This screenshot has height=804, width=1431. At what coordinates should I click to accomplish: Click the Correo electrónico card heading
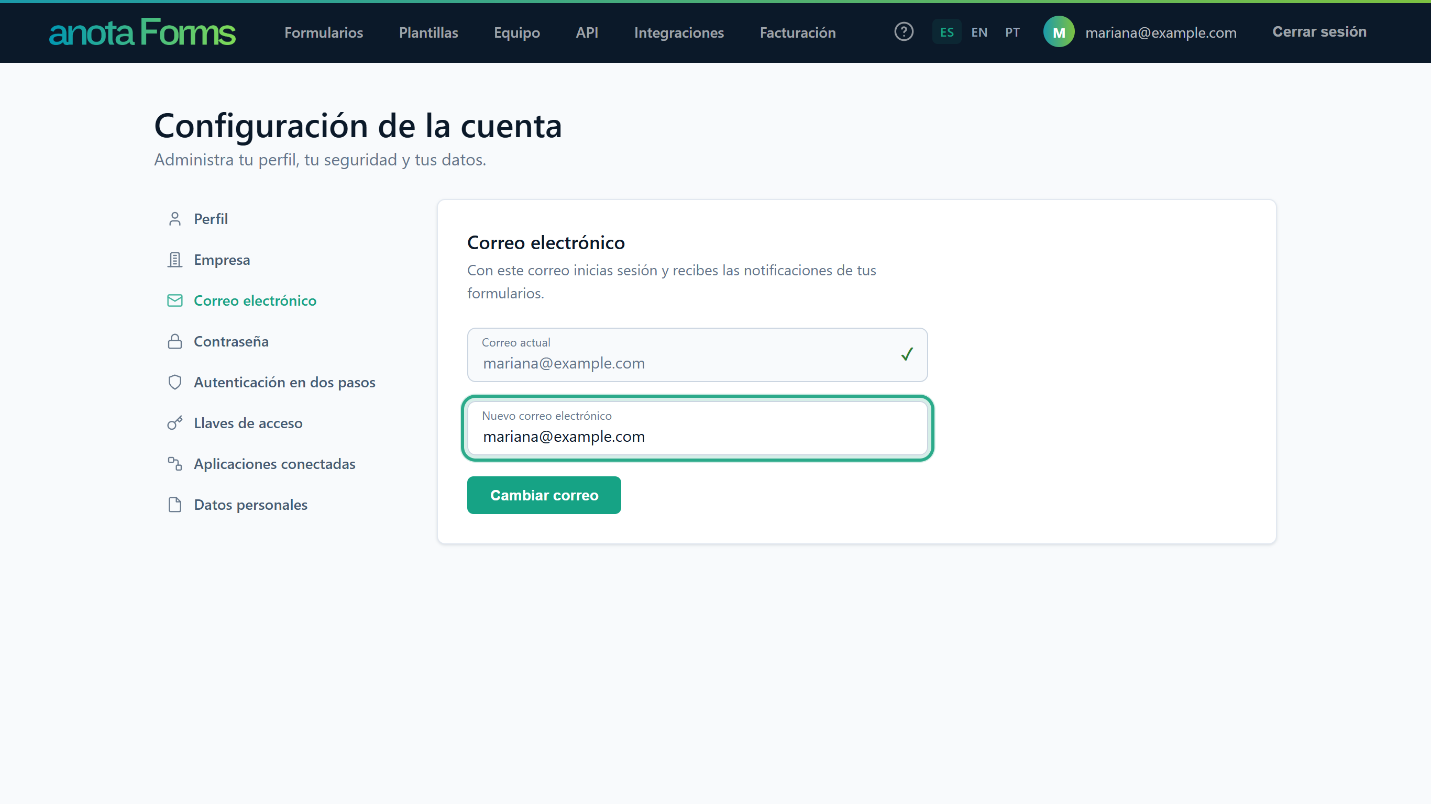point(545,243)
